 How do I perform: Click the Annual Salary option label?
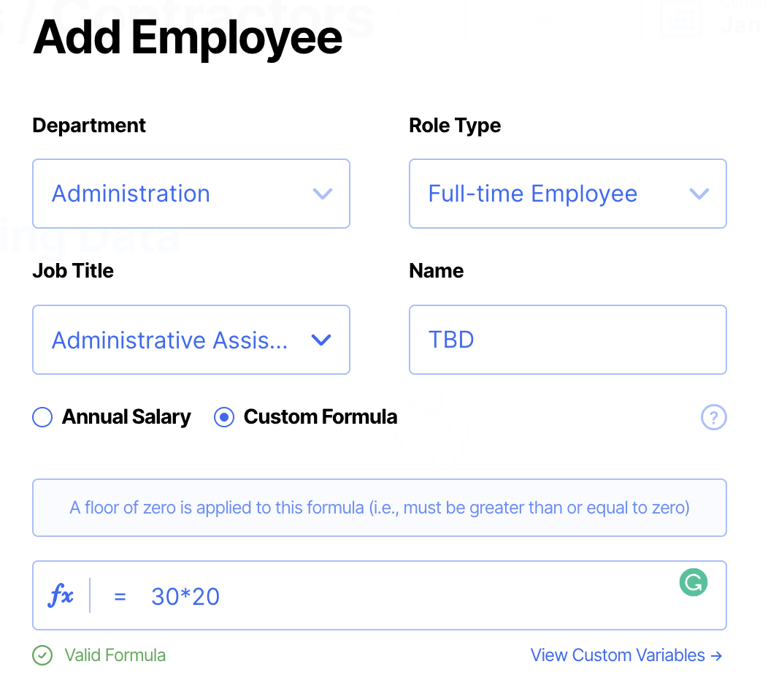[126, 417]
